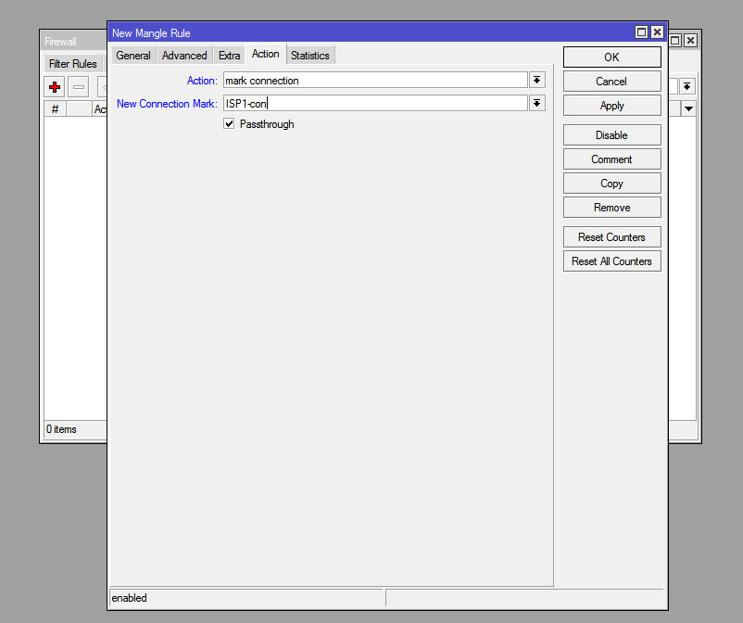Select the Extra tab

click(229, 56)
